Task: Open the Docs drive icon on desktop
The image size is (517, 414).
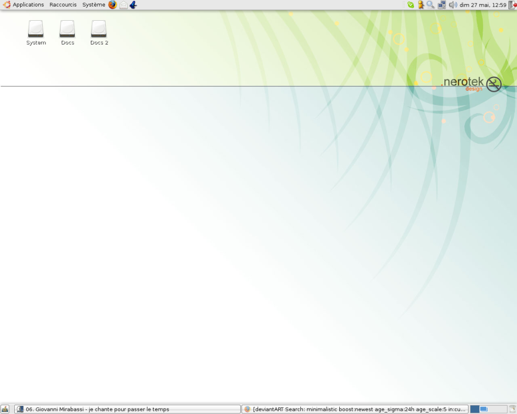Action: tap(67, 33)
